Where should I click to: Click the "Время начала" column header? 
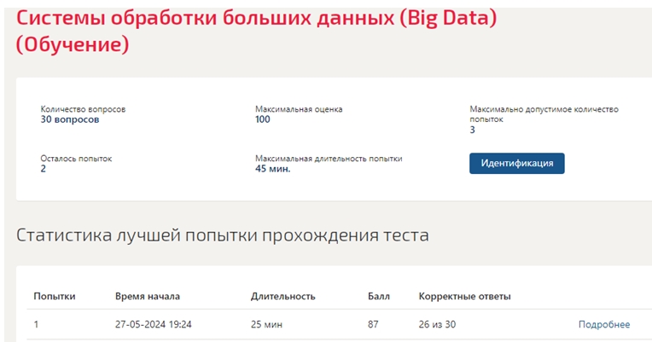tap(148, 296)
